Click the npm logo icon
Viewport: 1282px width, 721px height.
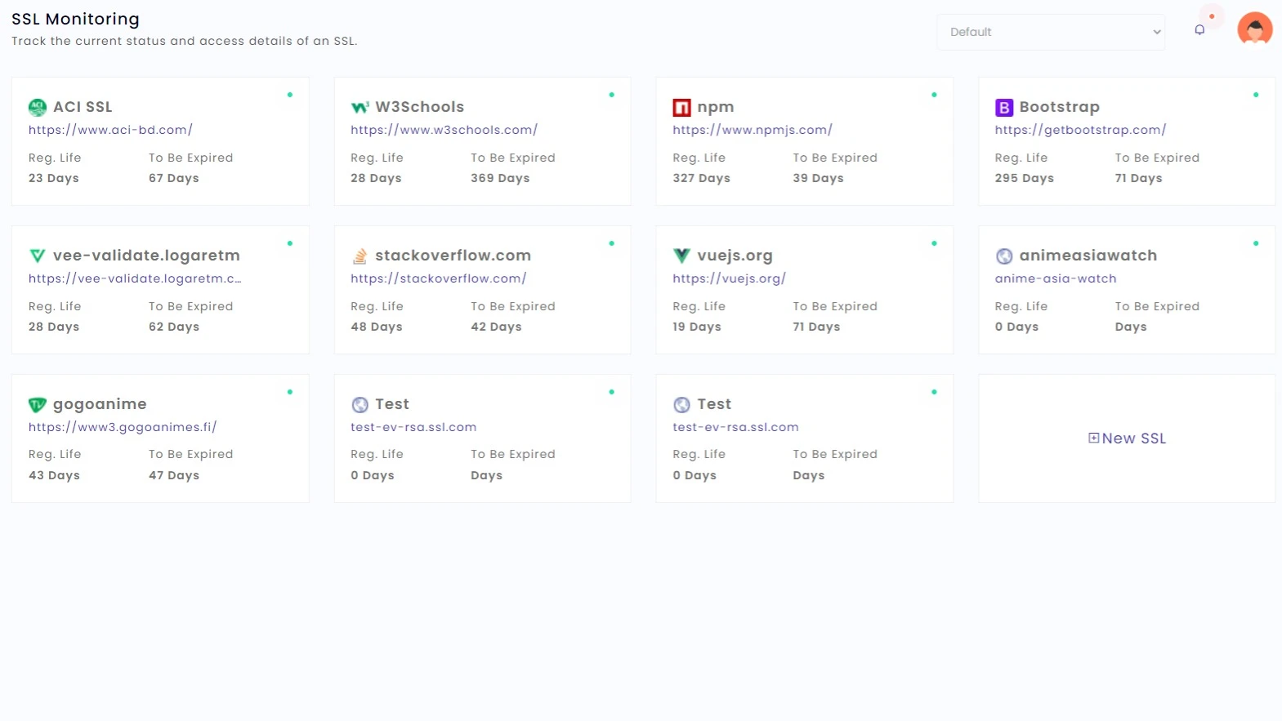(x=681, y=107)
